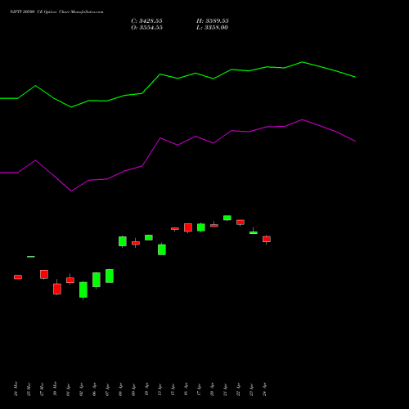Click the 25 Mar date axis label
Image resolution: width=409 pixels, height=409 pixels.
point(29,389)
